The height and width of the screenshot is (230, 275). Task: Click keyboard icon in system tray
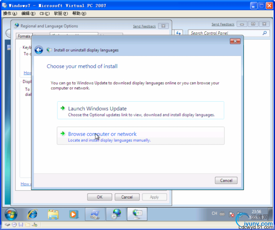(x=222, y=214)
